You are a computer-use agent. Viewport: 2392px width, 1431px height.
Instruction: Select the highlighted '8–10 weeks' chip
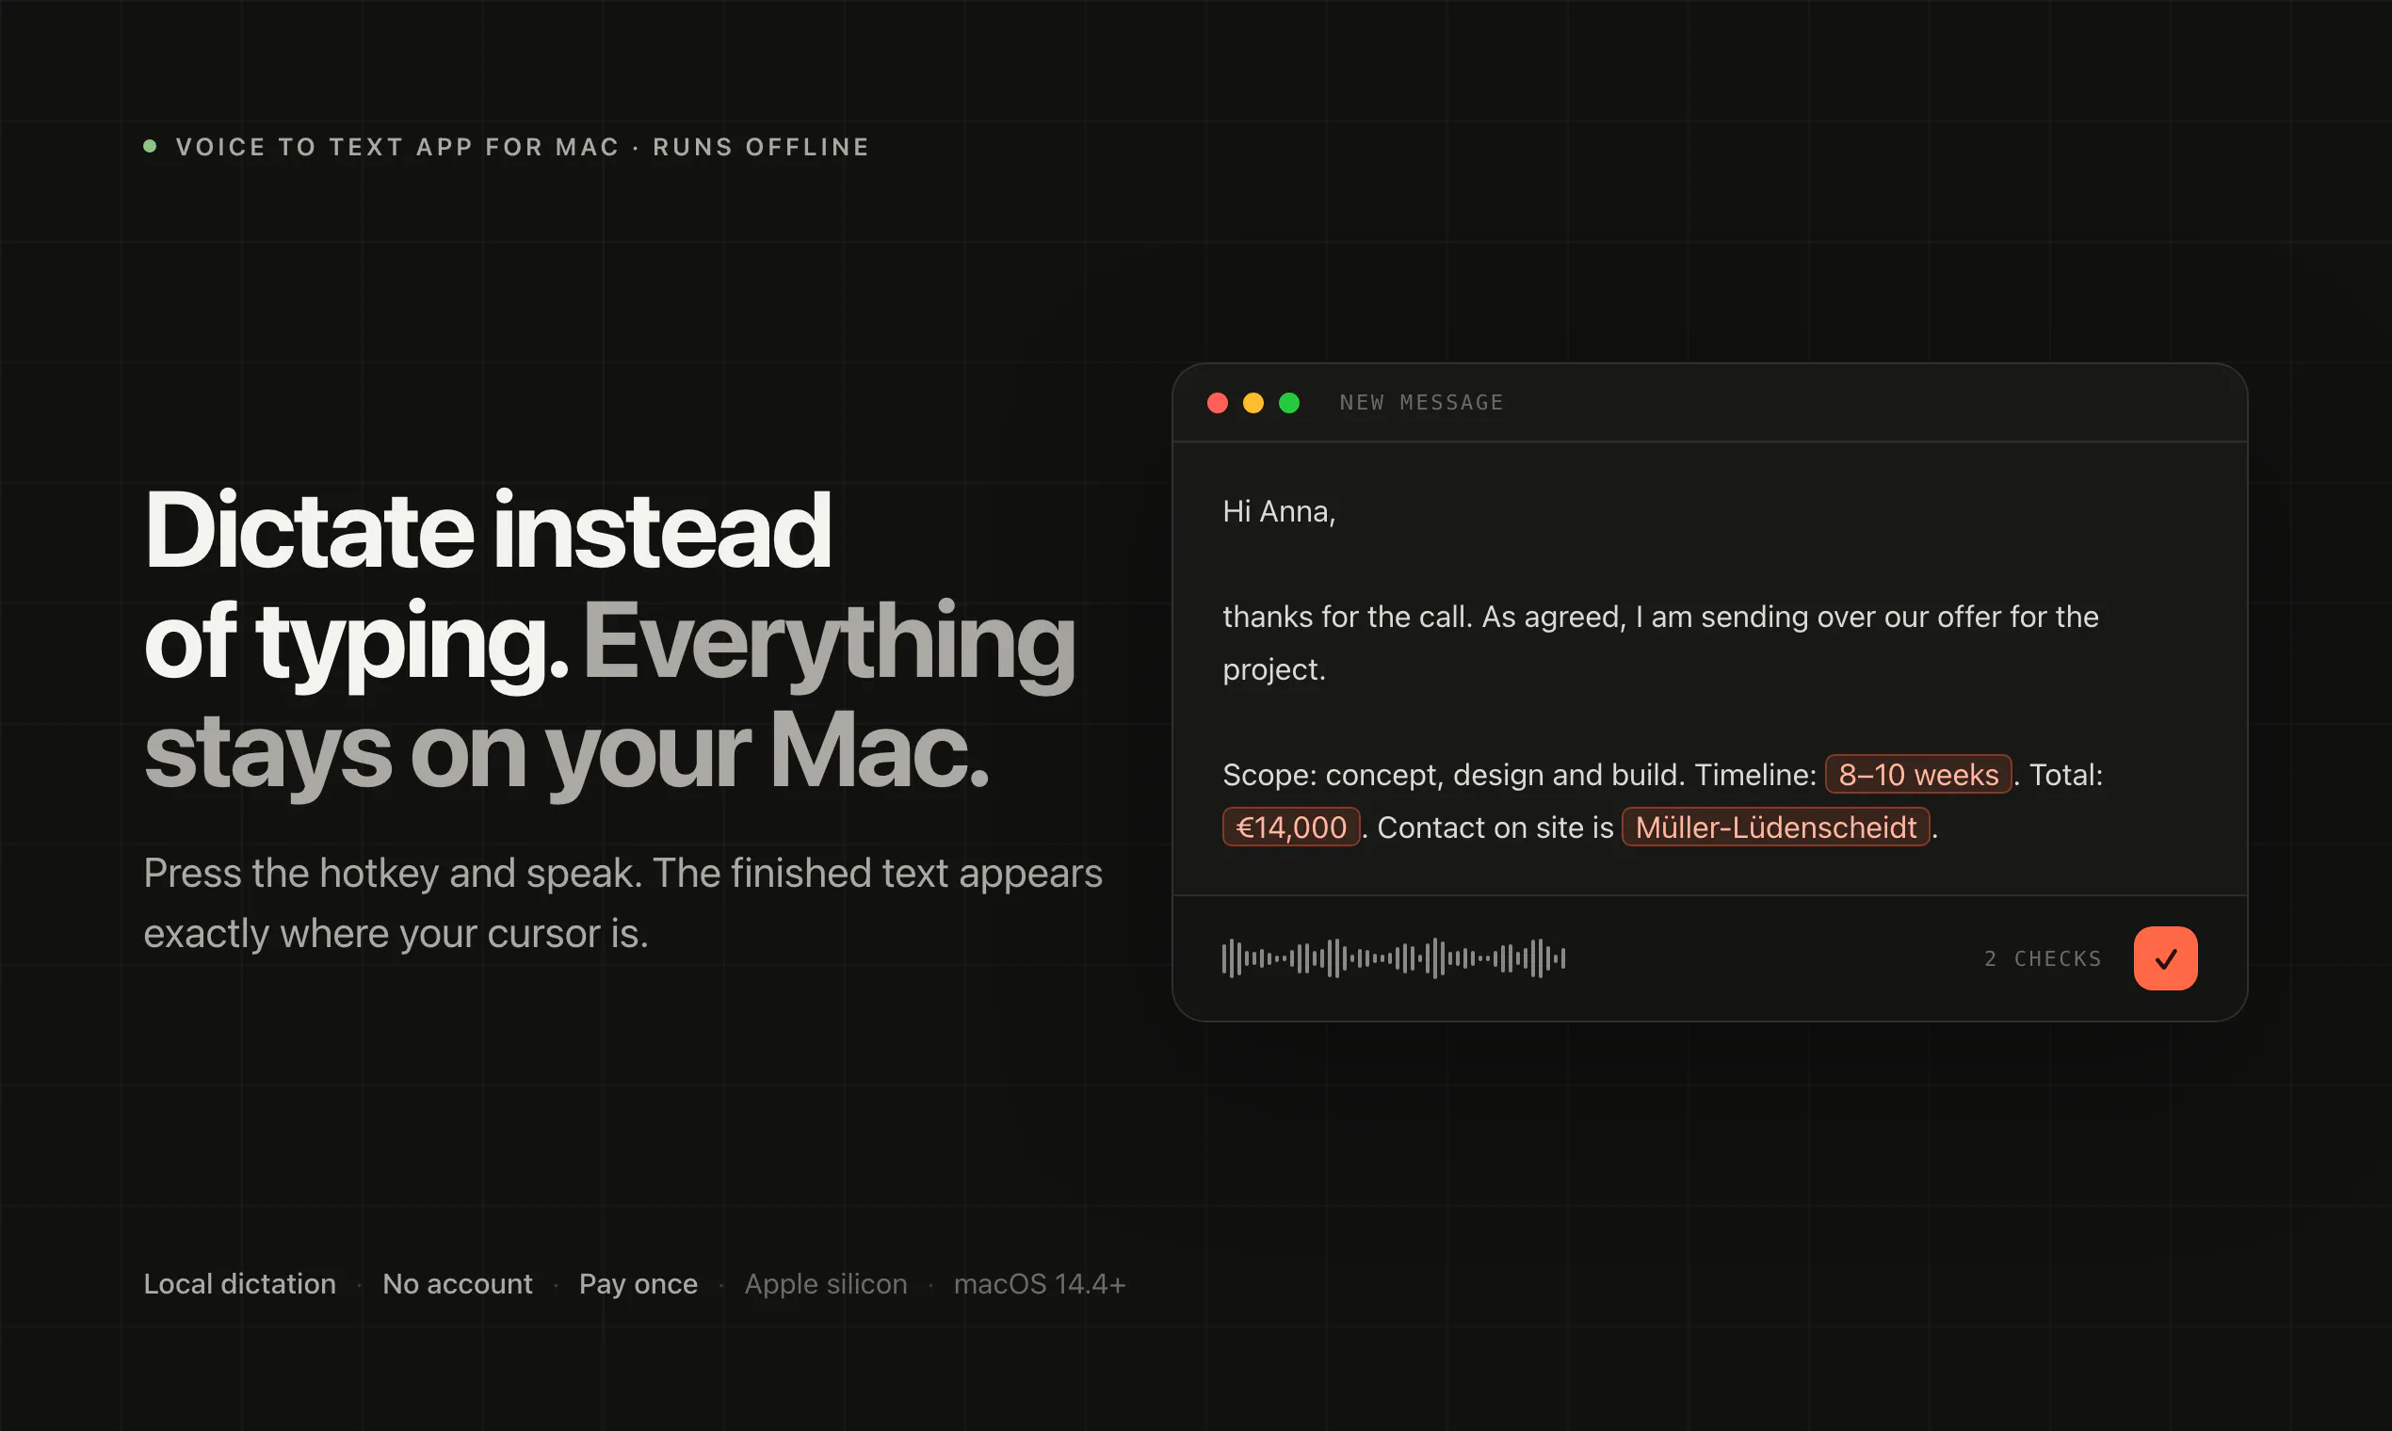tap(1918, 774)
